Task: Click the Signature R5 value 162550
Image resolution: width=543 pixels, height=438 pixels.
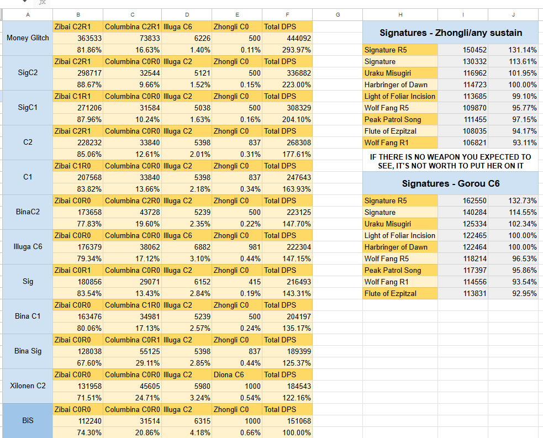Action: 463,201
